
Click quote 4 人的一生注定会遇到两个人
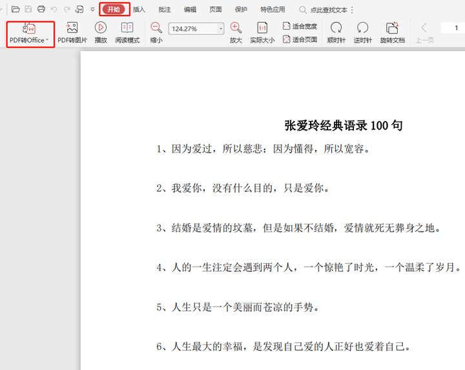click(309, 267)
